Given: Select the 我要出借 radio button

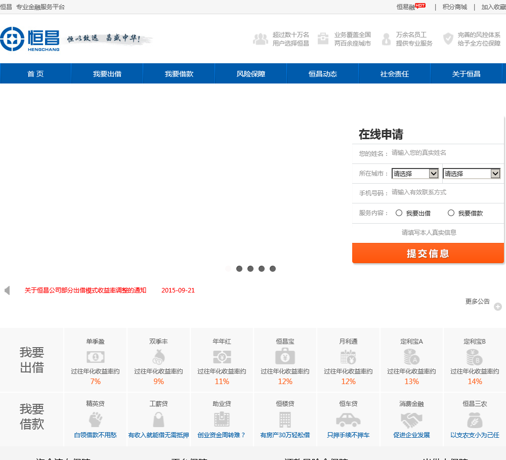Looking at the screenshot, I should tap(399, 213).
